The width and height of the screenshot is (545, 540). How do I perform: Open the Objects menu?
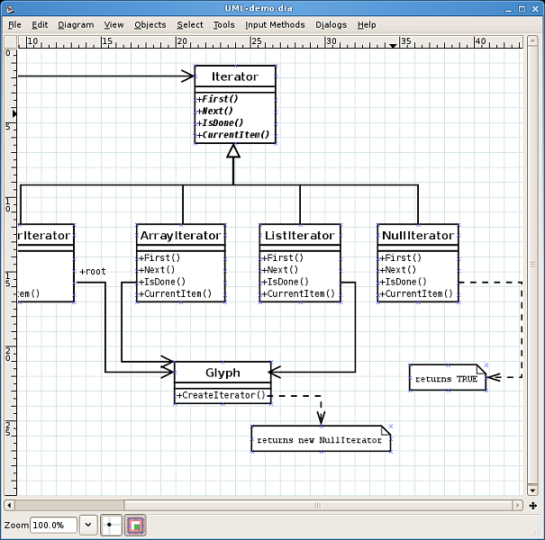tap(150, 24)
